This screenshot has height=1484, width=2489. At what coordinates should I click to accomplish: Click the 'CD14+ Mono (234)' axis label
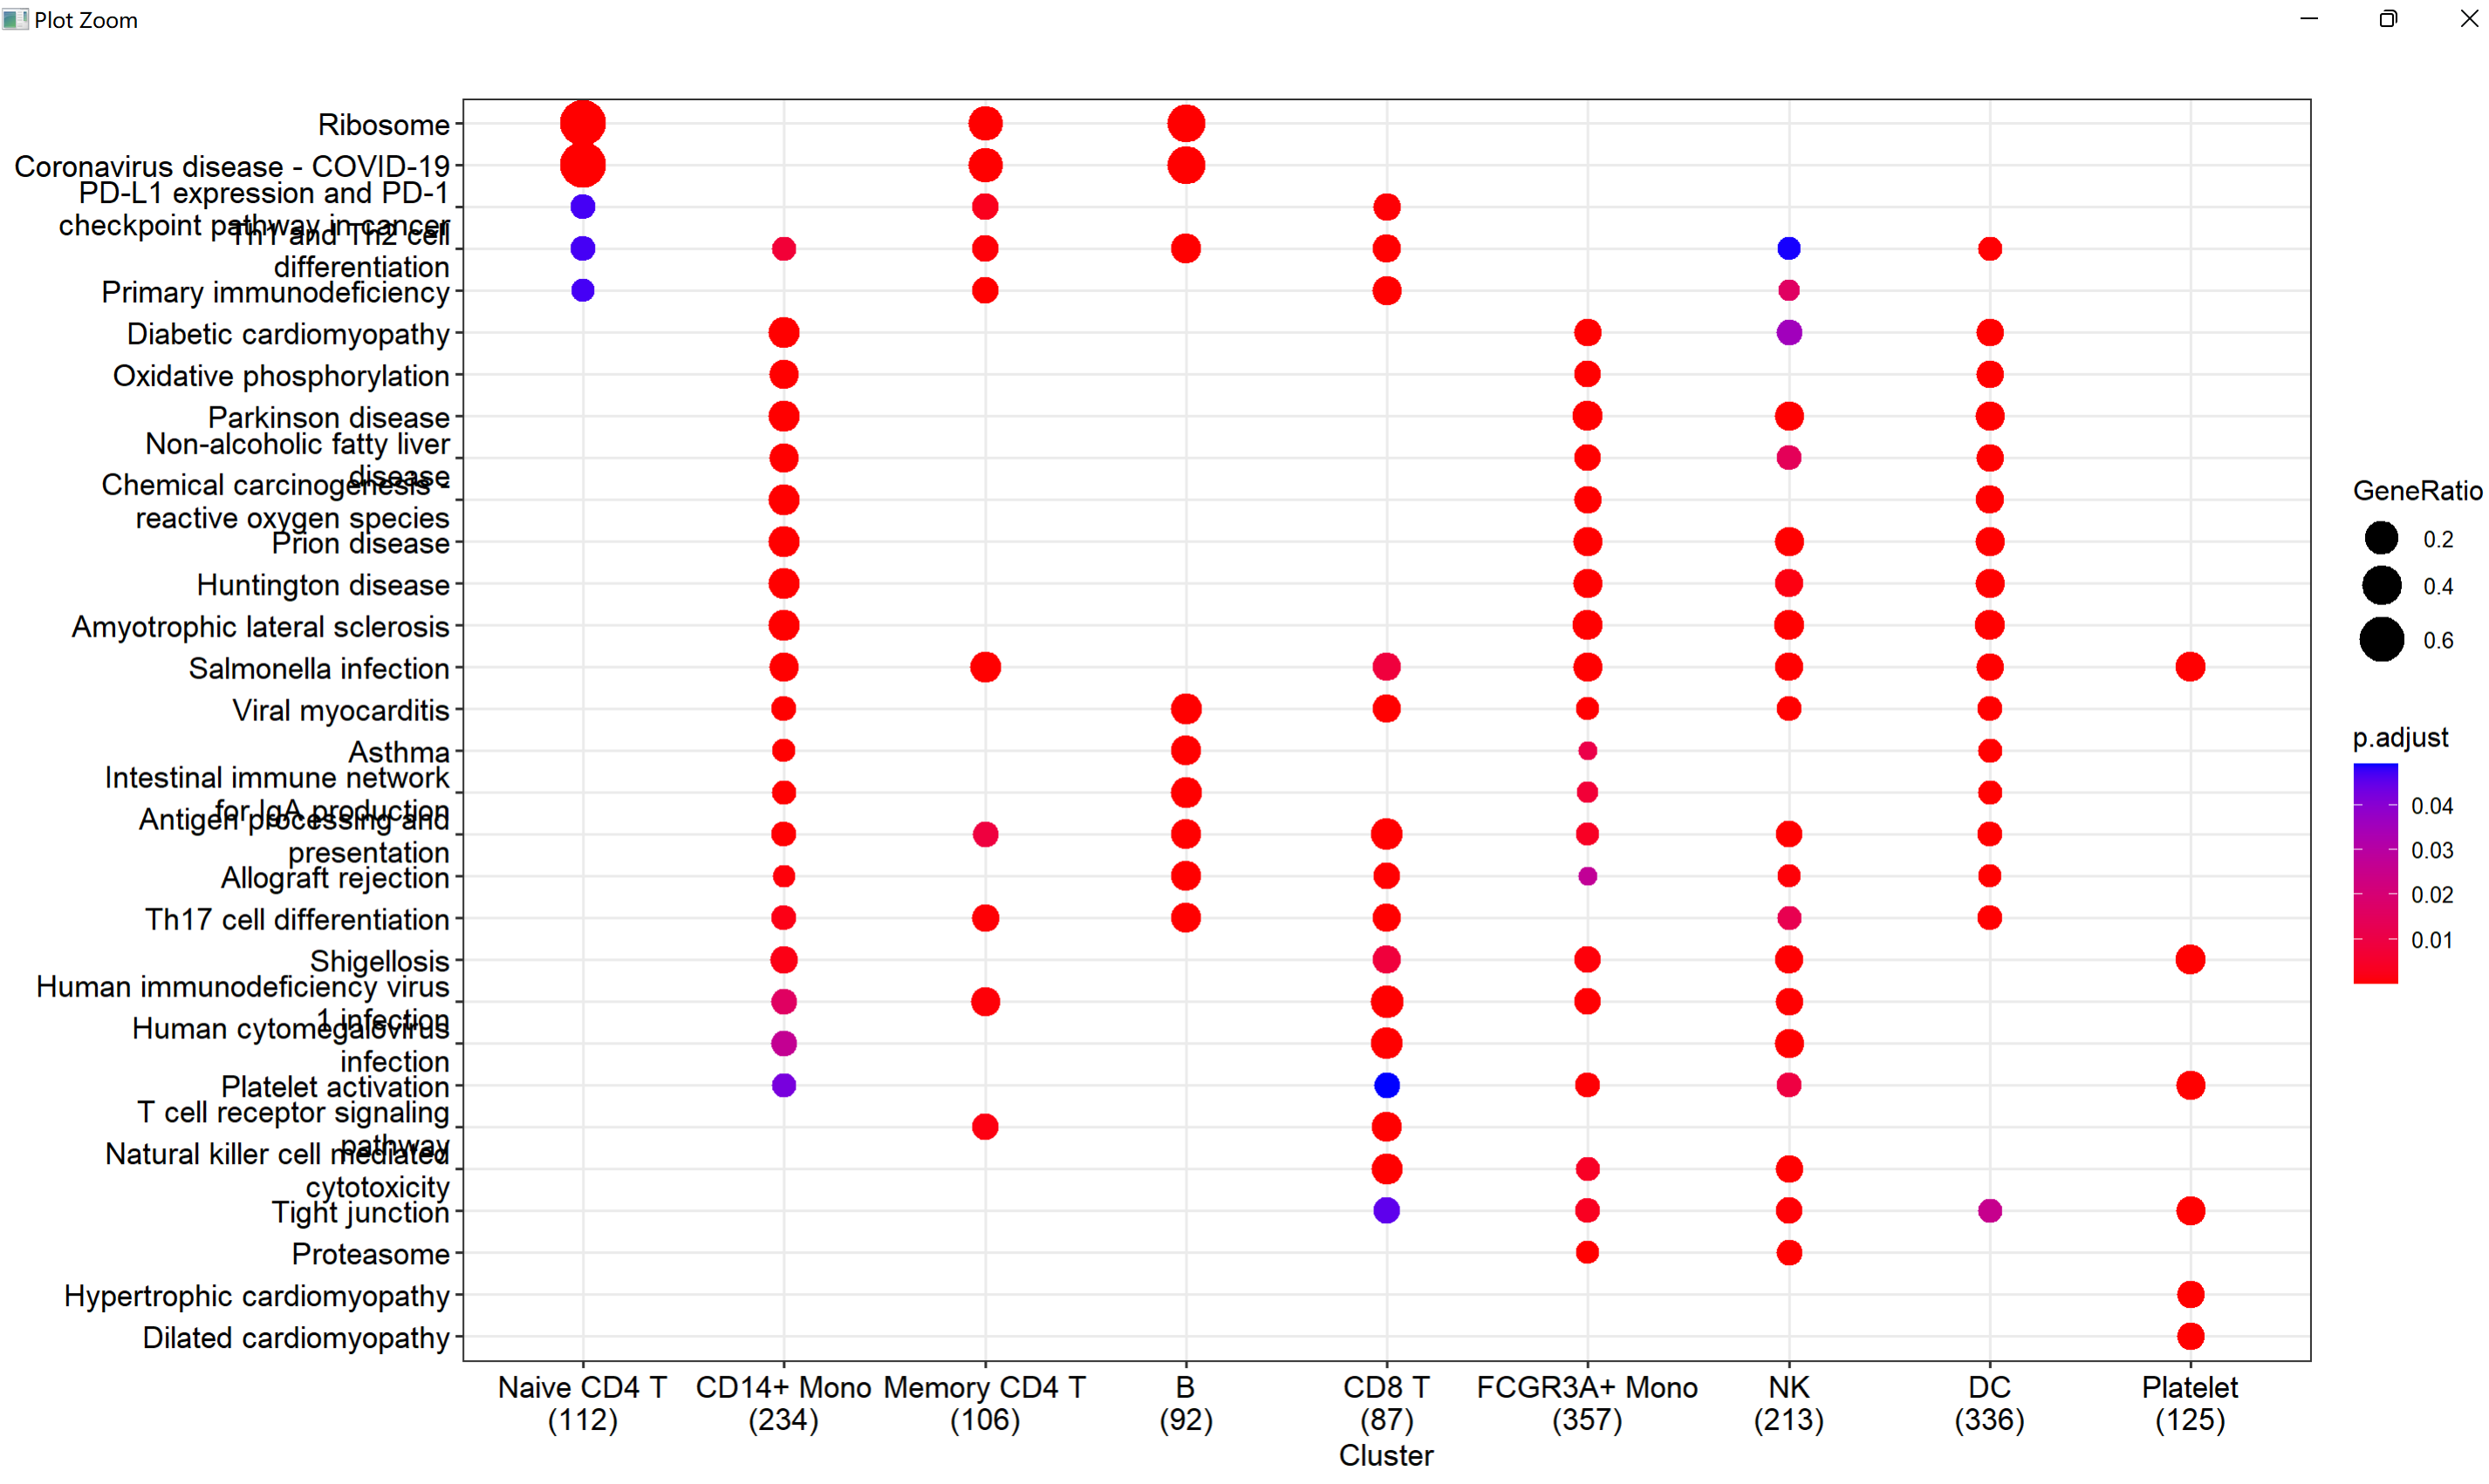tap(783, 1403)
